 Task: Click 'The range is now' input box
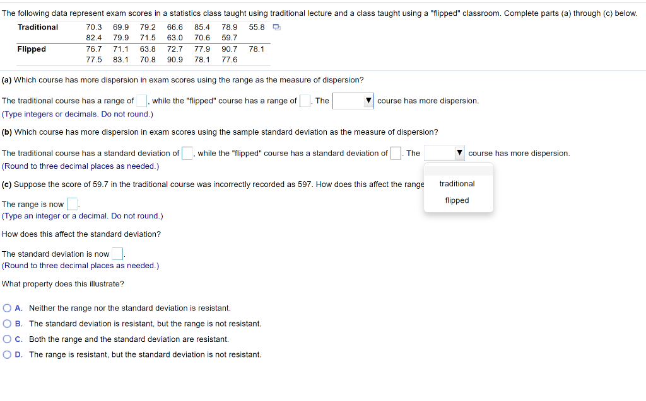pos(72,204)
